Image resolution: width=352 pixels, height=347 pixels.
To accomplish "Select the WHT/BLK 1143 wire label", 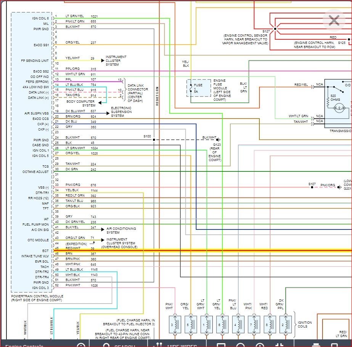I will [82, 275].
